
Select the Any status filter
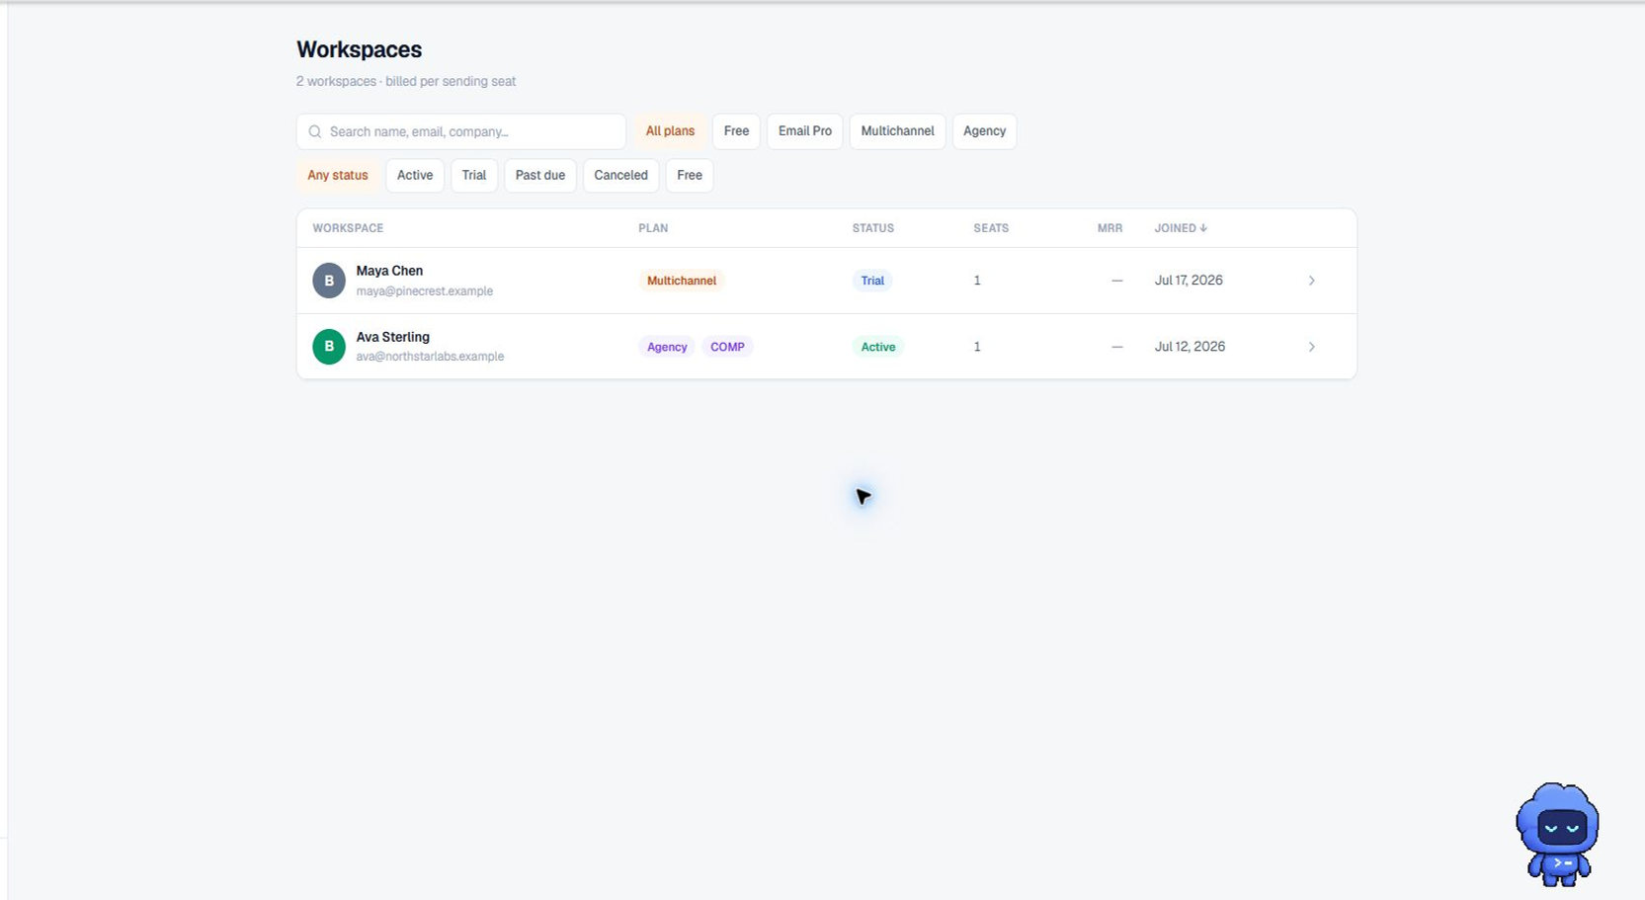[x=338, y=176]
